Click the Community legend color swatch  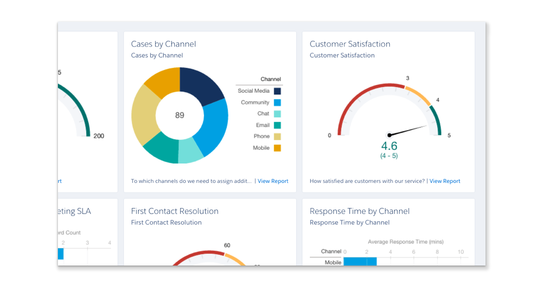[277, 103]
